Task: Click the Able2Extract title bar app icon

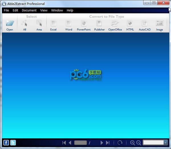Action: 4,4
